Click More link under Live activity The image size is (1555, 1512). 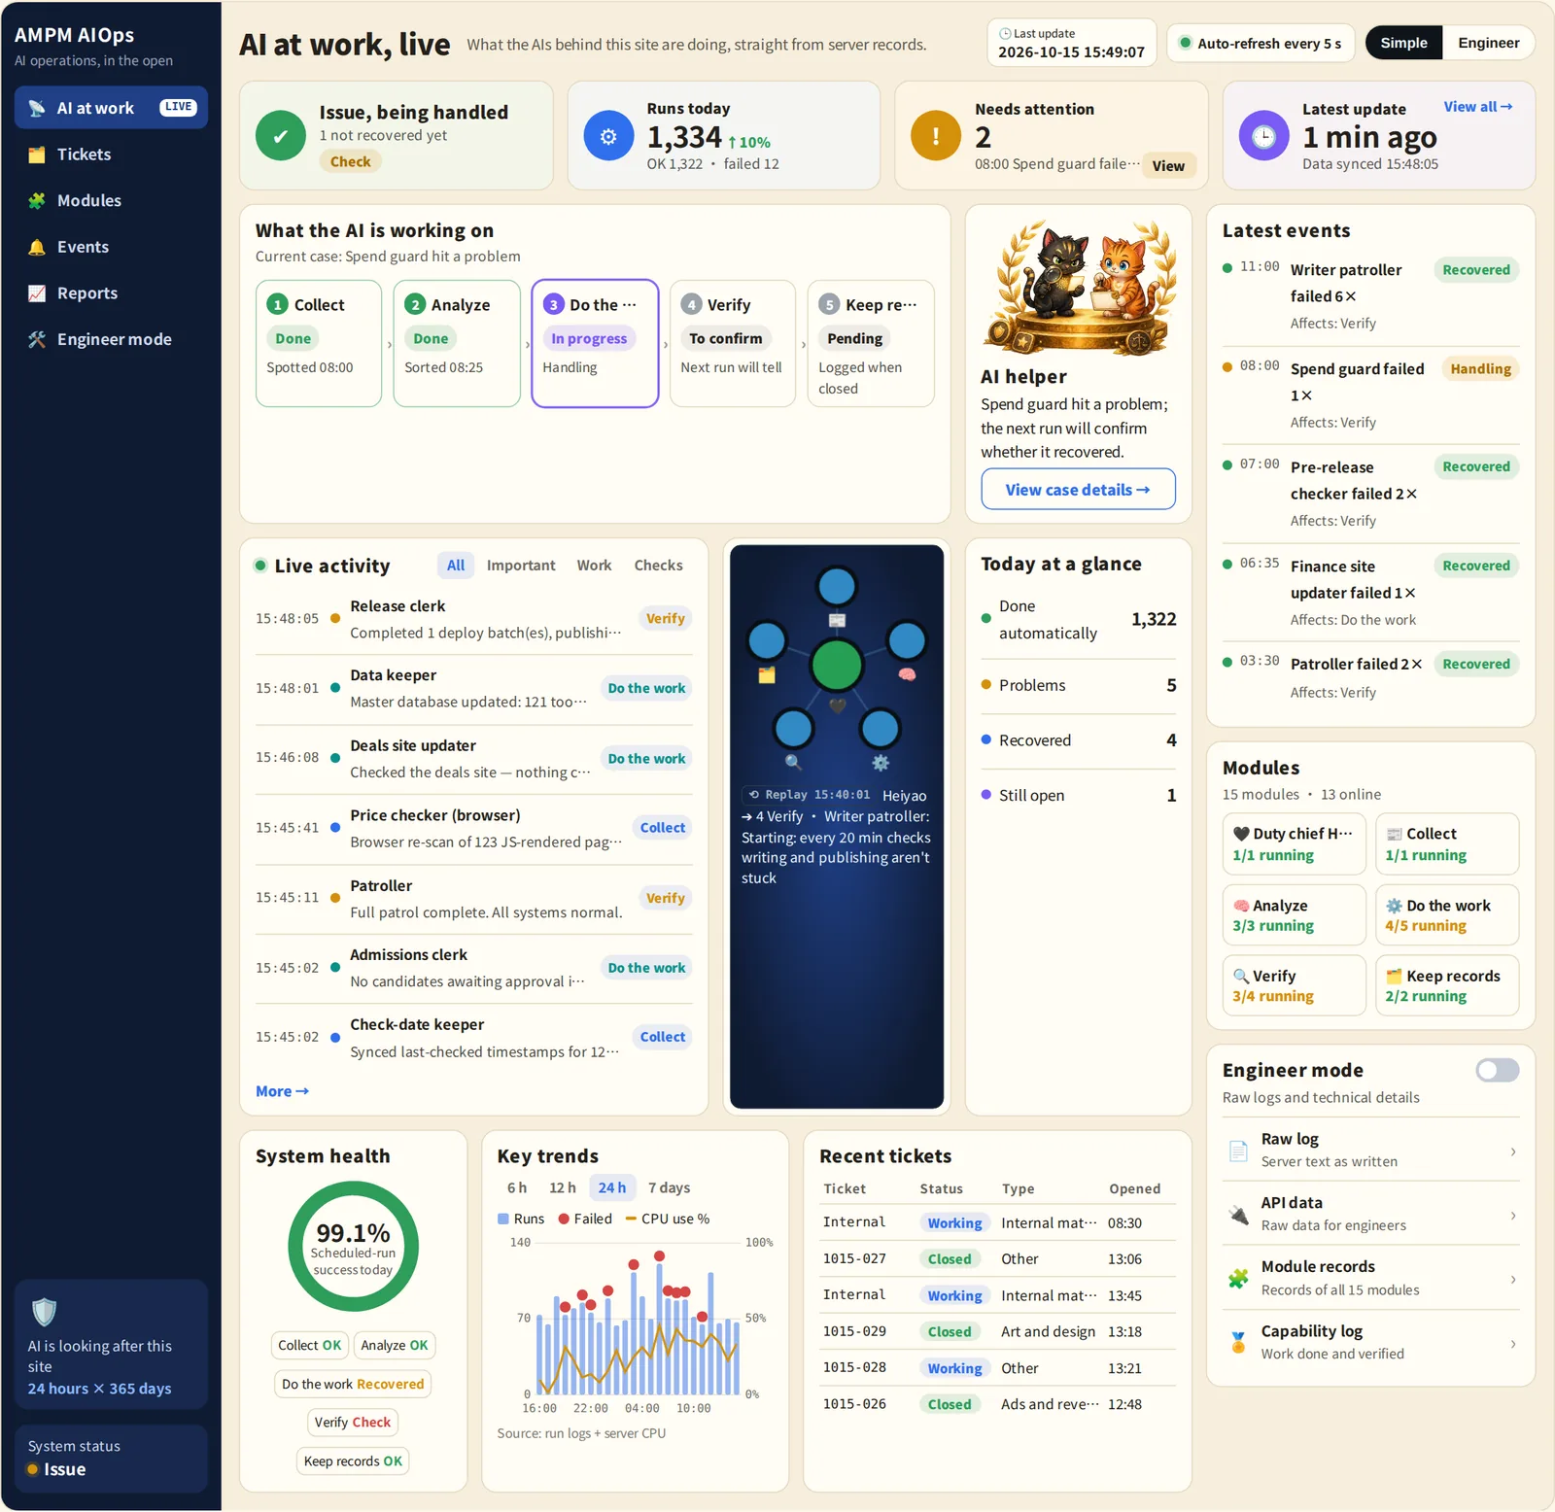(x=282, y=1091)
